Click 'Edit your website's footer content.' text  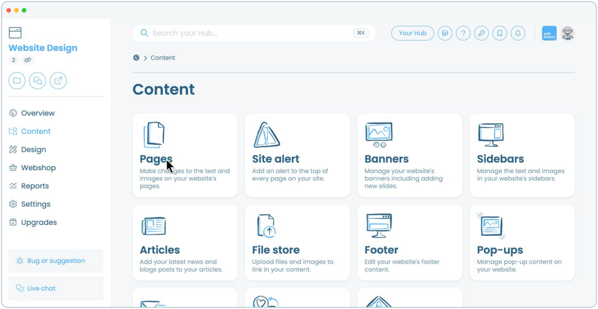point(402,265)
